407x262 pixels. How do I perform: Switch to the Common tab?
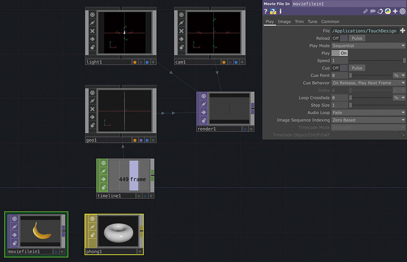(x=330, y=22)
